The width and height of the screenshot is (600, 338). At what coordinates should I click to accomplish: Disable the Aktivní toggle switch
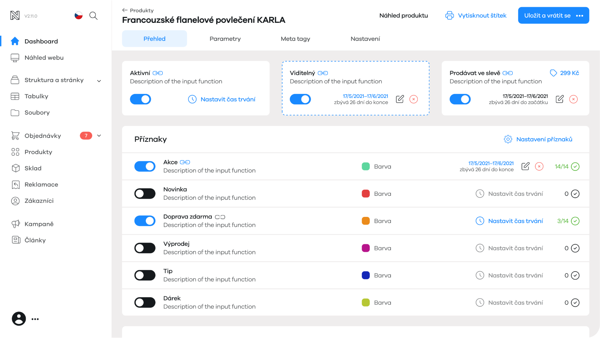[140, 99]
